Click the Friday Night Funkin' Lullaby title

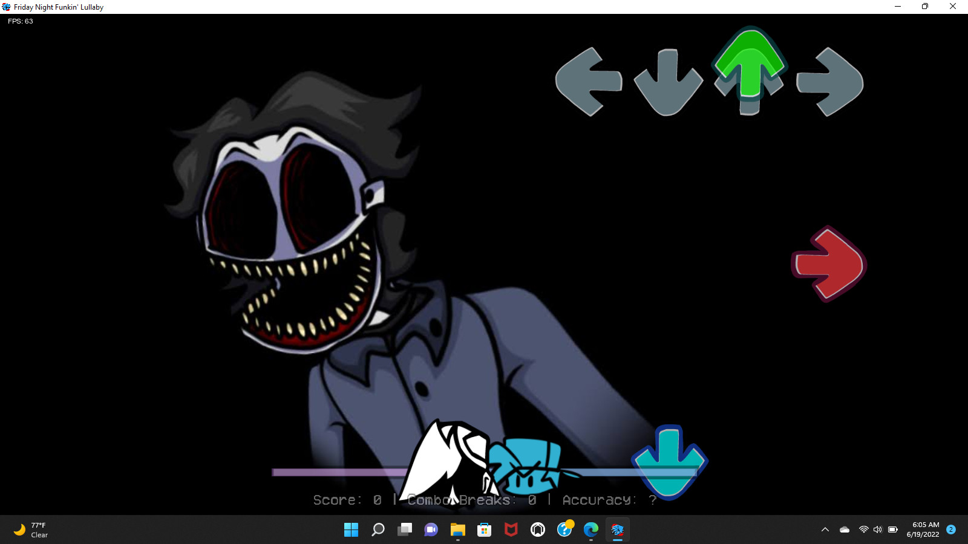click(56, 7)
